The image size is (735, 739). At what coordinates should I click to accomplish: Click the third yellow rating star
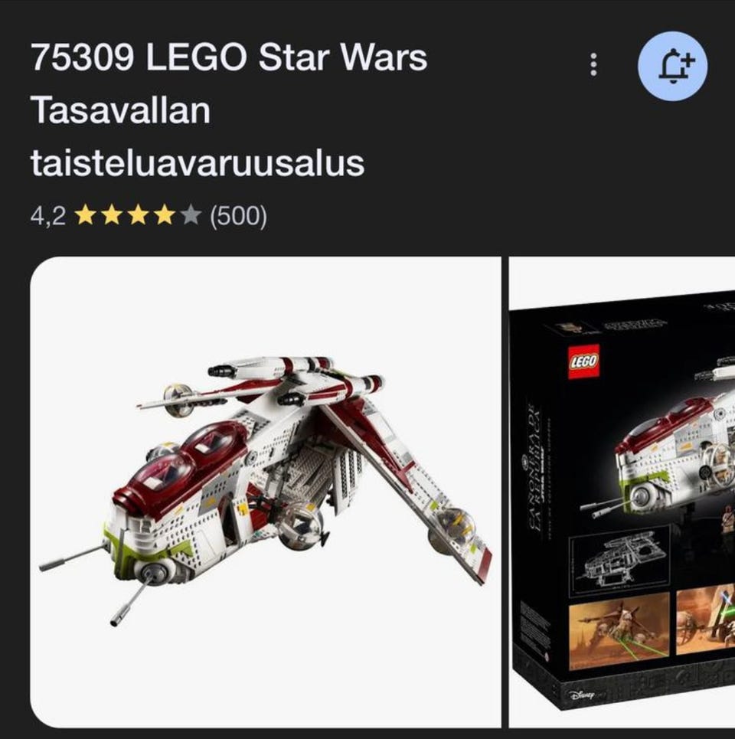138,215
